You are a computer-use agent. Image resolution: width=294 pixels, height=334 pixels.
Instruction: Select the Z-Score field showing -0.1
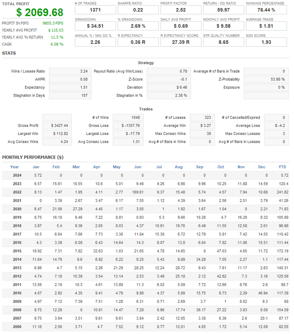point(169,79)
